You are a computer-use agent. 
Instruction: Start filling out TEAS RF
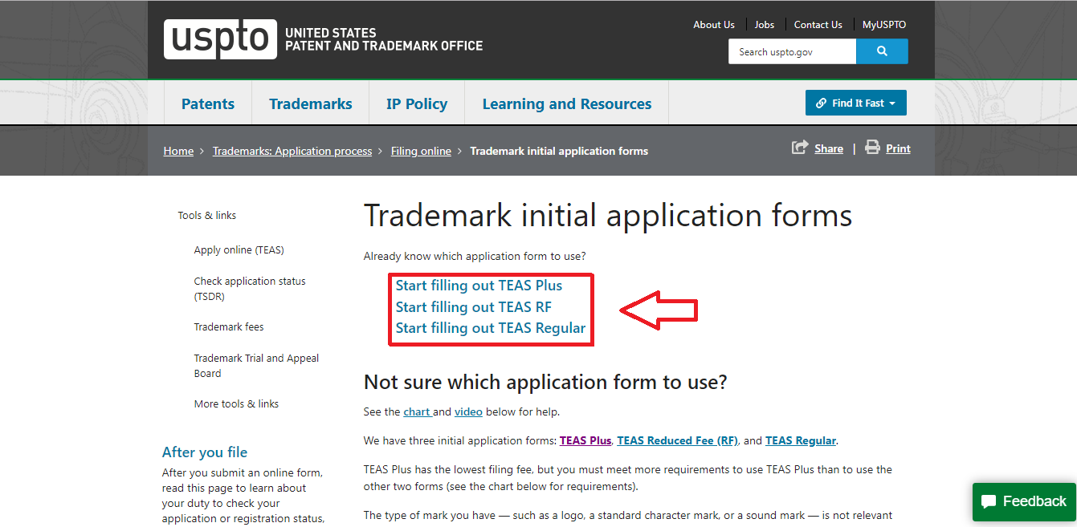coord(473,307)
